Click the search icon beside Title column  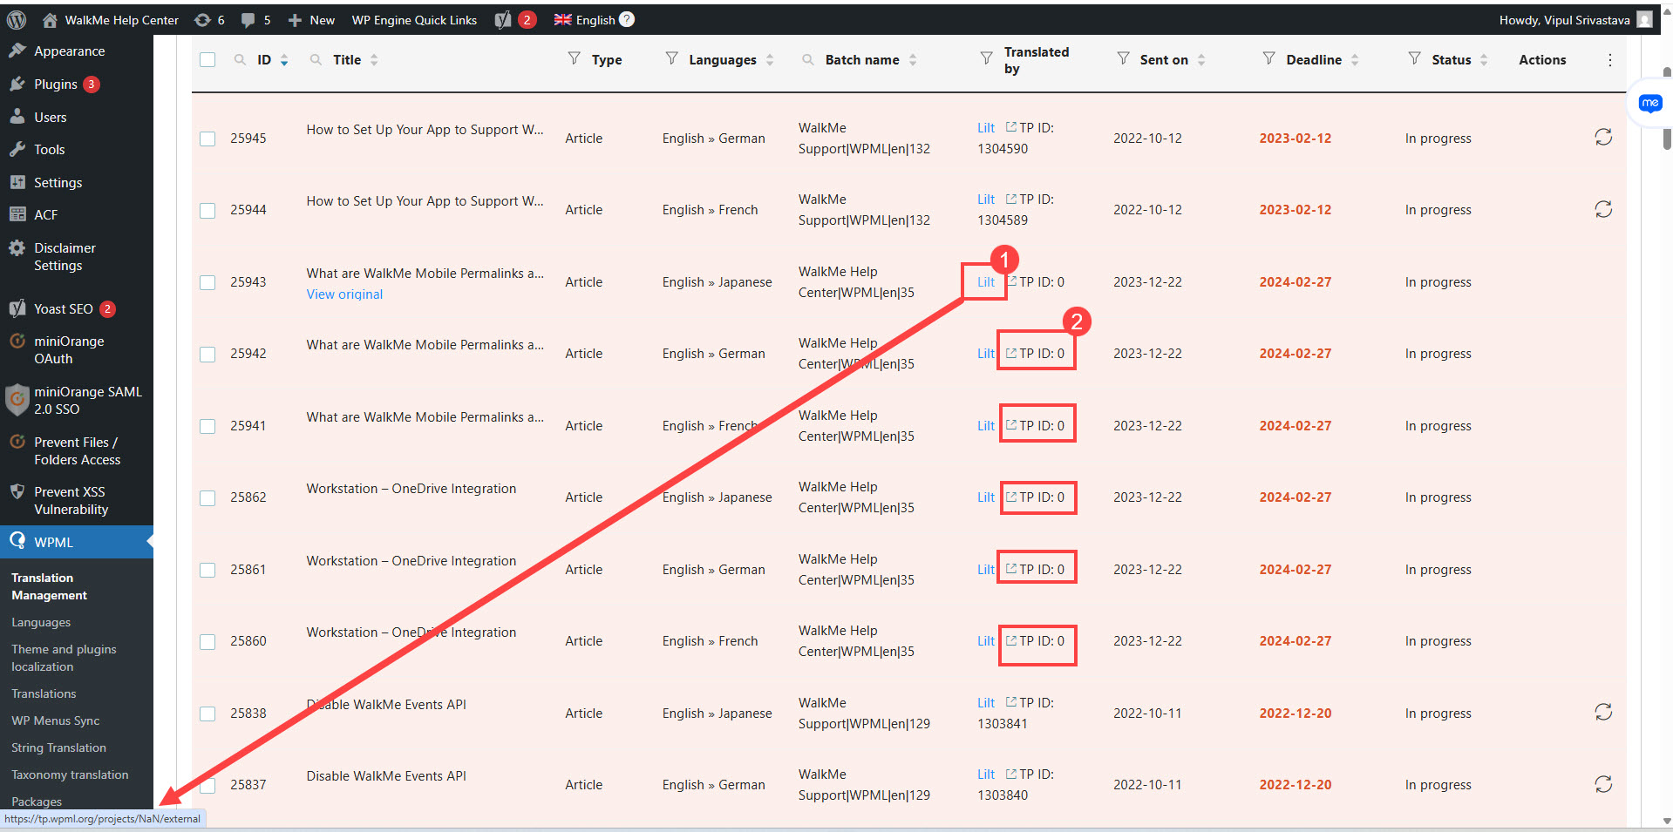tap(316, 59)
